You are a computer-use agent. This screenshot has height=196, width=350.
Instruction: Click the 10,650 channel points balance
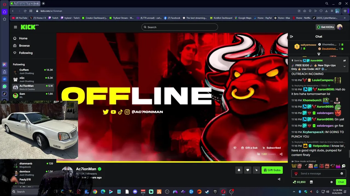[299, 182]
